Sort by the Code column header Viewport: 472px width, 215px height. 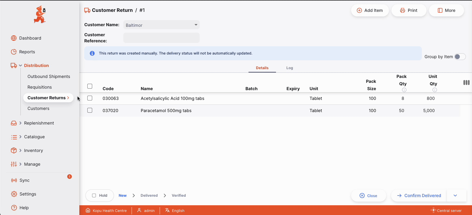pos(108,89)
